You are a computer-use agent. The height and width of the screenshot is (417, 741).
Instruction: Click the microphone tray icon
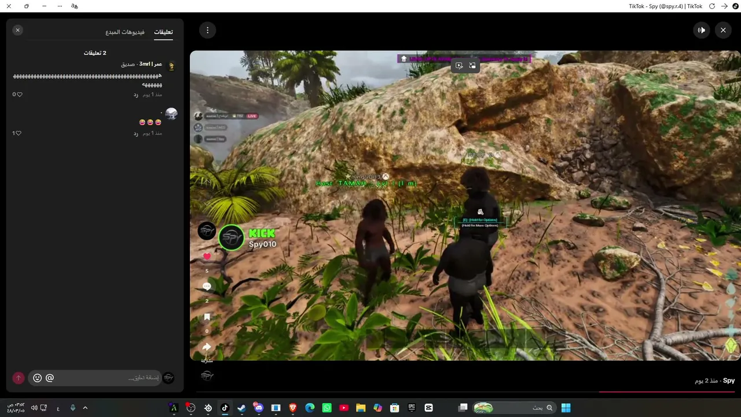(73, 408)
